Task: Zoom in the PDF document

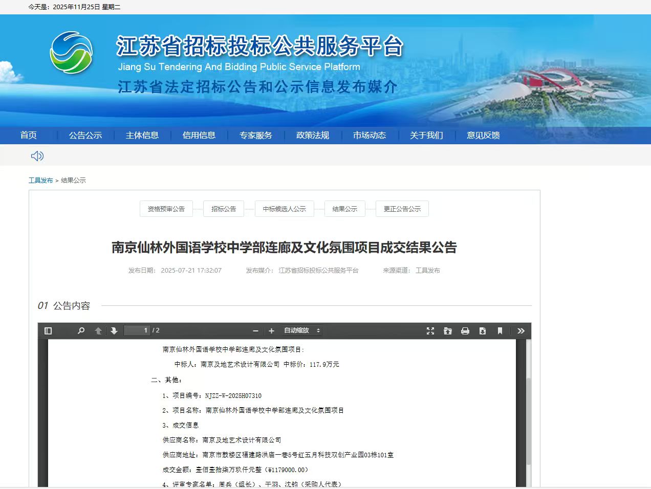Action: pyautogui.click(x=272, y=331)
